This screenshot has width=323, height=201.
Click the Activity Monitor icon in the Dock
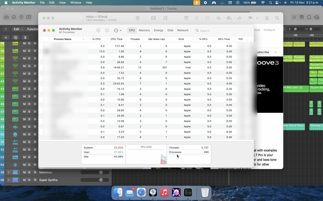(x=187, y=192)
